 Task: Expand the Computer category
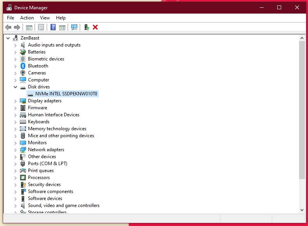click(x=15, y=80)
